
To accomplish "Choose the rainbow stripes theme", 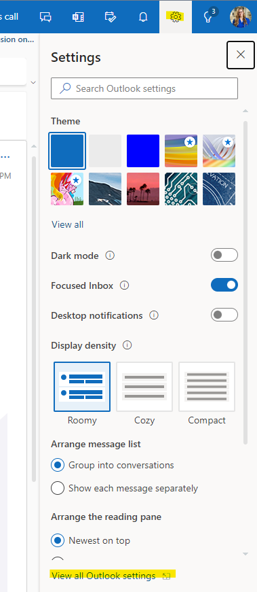I will point(181,151).
